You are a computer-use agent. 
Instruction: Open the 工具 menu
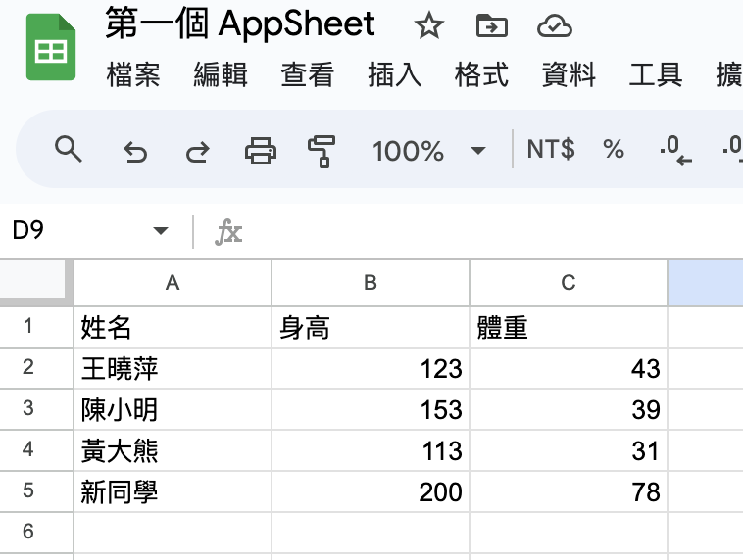coord(656,74)
